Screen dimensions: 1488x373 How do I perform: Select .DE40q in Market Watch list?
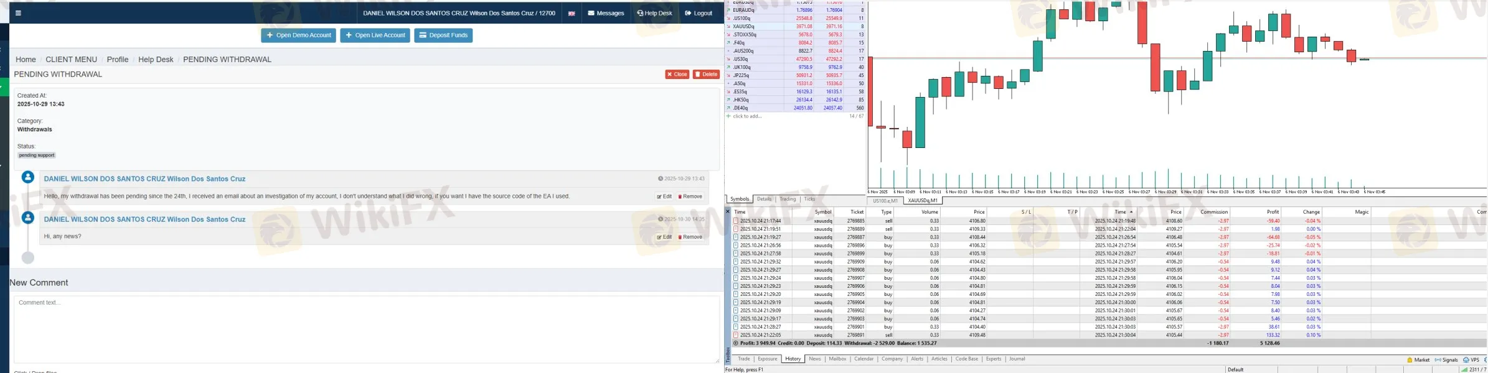[x=794, y=108]
